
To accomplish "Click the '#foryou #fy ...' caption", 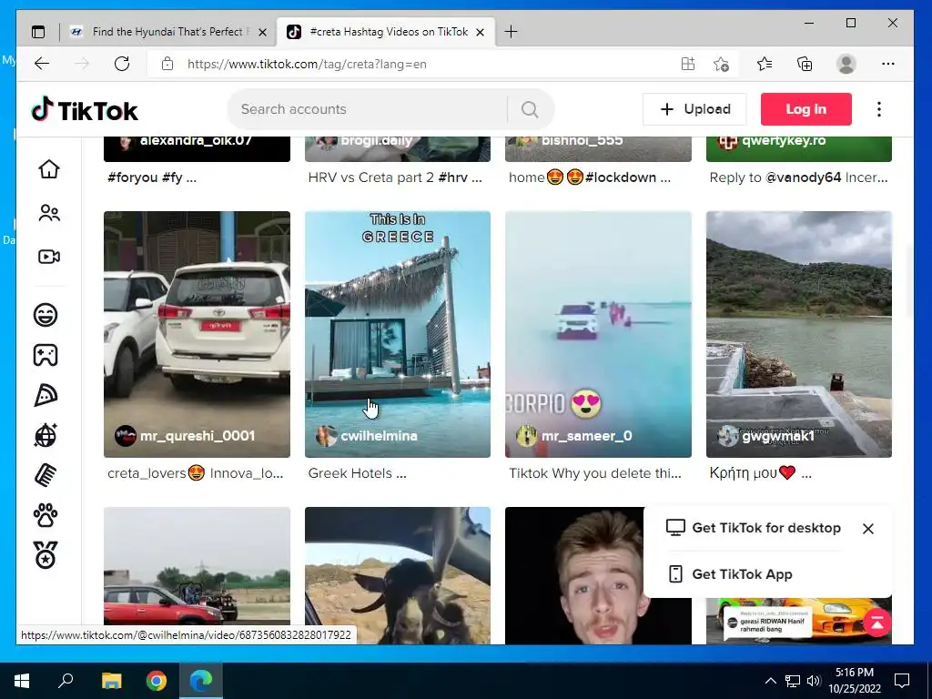I will pyautogui.click(x=152, y=177).
